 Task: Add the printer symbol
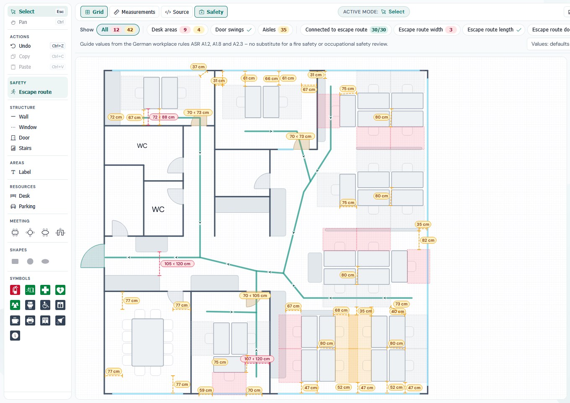point(30,320)
